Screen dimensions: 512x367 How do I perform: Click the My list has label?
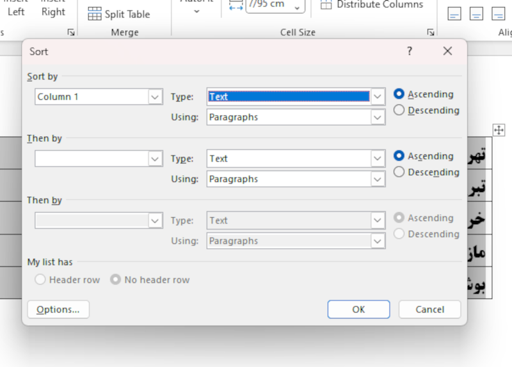50,262
